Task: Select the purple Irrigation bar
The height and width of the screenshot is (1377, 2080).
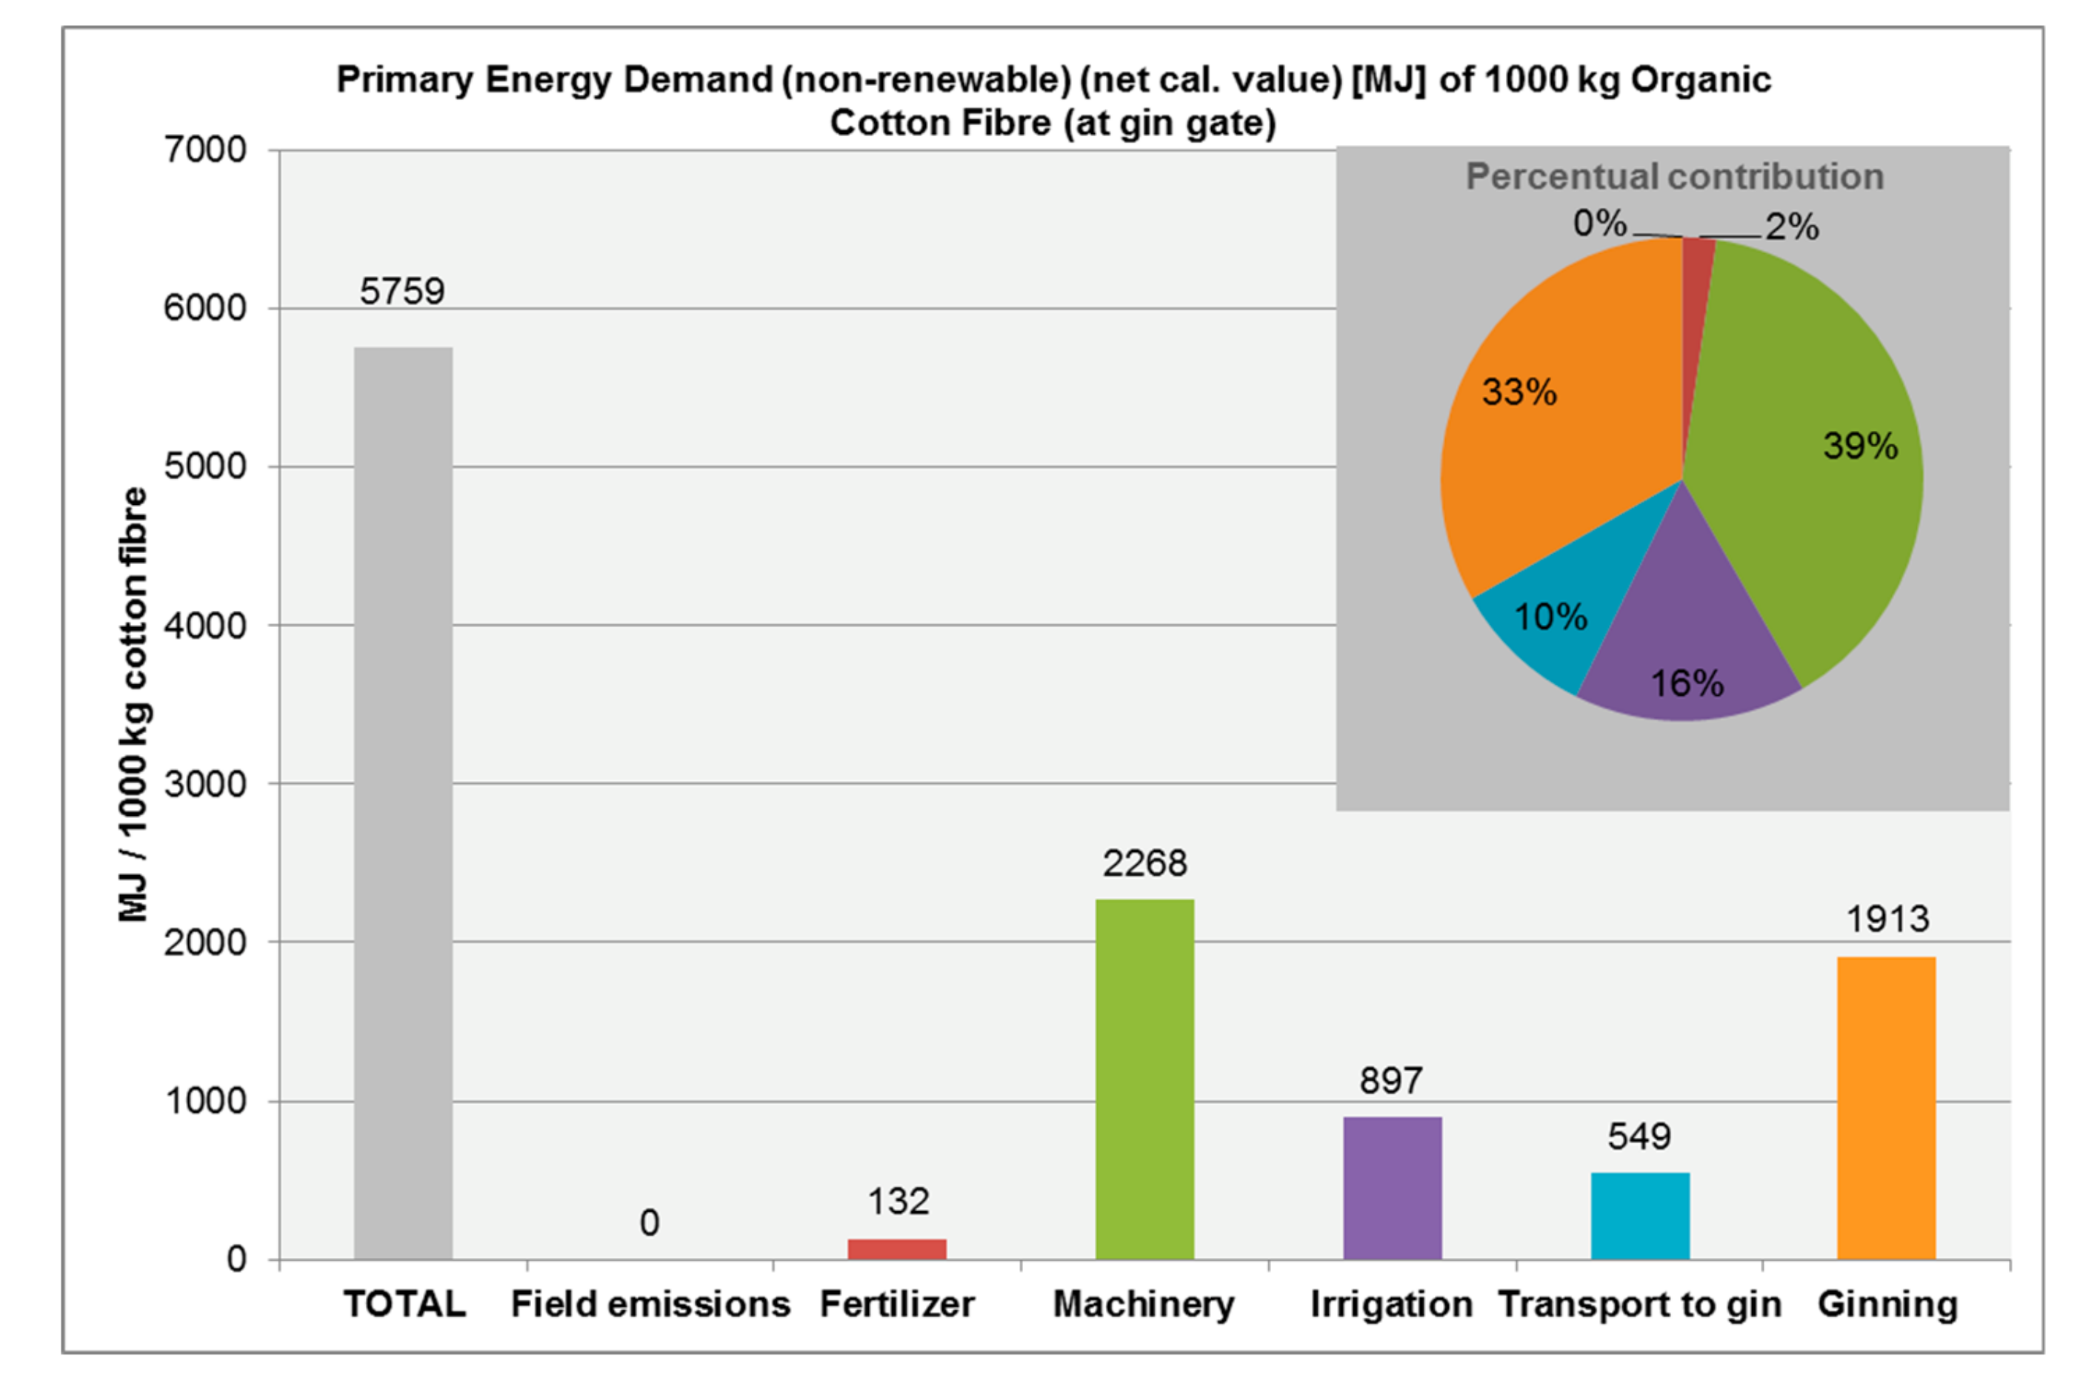Action: point(1392,1187)
